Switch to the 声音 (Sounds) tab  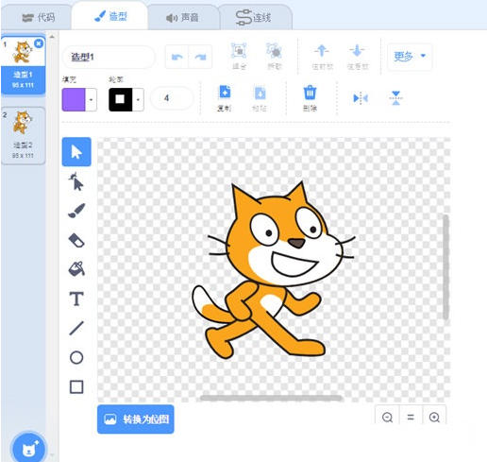tap(182, 18)
